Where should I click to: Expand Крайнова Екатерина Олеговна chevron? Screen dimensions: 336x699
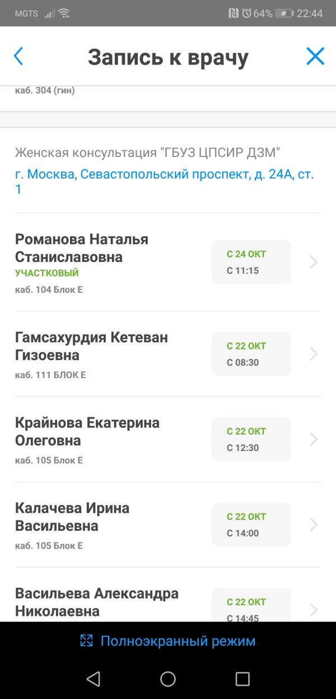coord(314,439)
